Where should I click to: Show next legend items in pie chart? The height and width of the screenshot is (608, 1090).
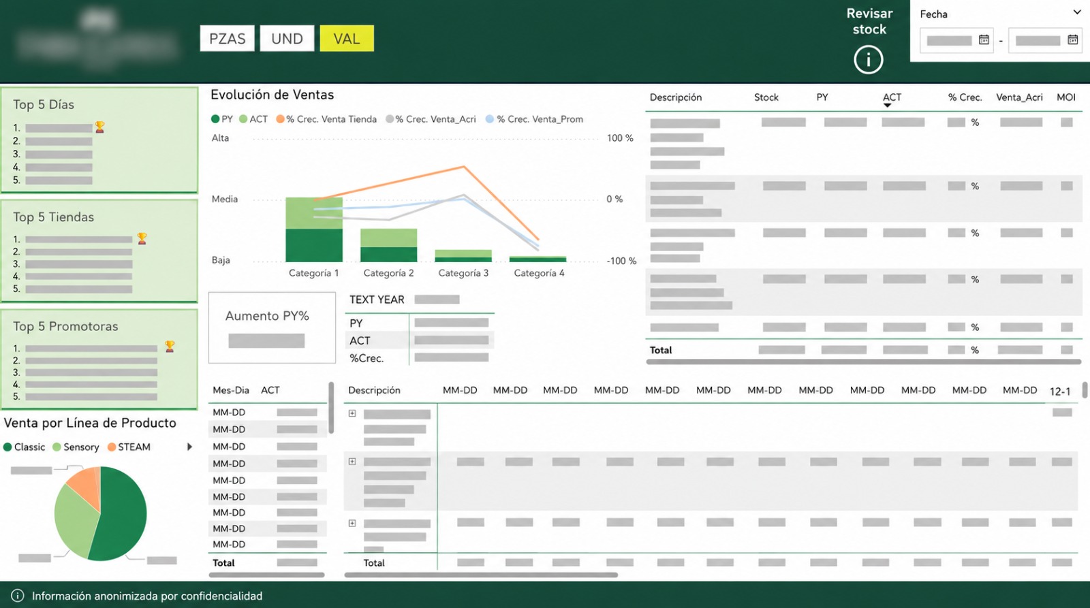pyautogui.click(x=189, y=447)
